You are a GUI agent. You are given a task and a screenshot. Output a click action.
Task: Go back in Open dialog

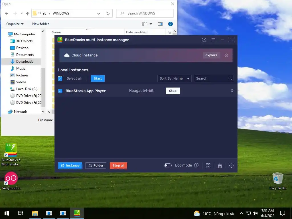(7, 13)
